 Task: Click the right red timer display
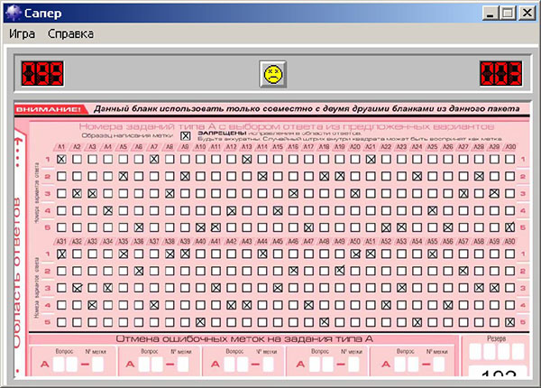point(500,72)
